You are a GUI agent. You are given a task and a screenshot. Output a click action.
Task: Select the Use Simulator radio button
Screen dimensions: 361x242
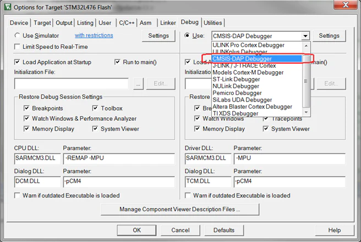point(18,36)
